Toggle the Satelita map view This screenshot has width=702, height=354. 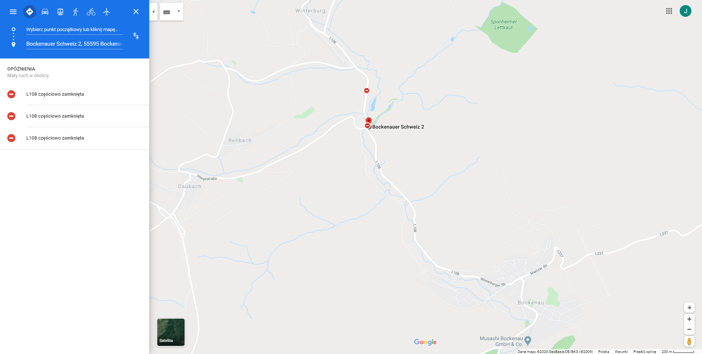click(171, 332)
